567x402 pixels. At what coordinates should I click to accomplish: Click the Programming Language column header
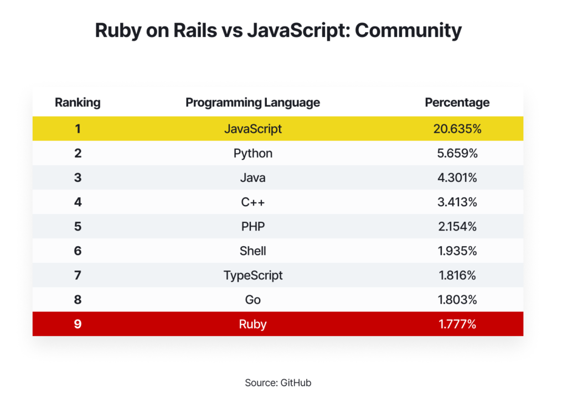252,102
